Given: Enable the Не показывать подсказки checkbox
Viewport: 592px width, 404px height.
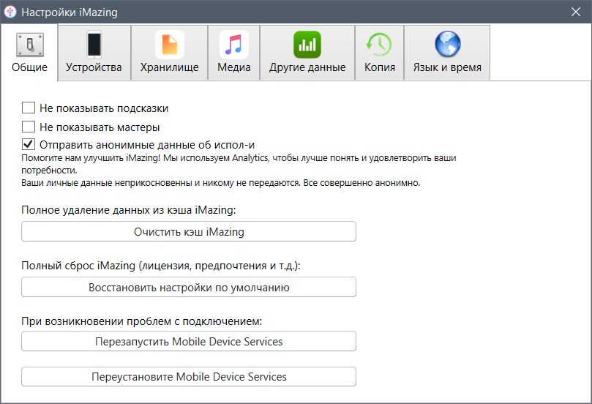Looking at the screenshot, I should click(29, 108).
